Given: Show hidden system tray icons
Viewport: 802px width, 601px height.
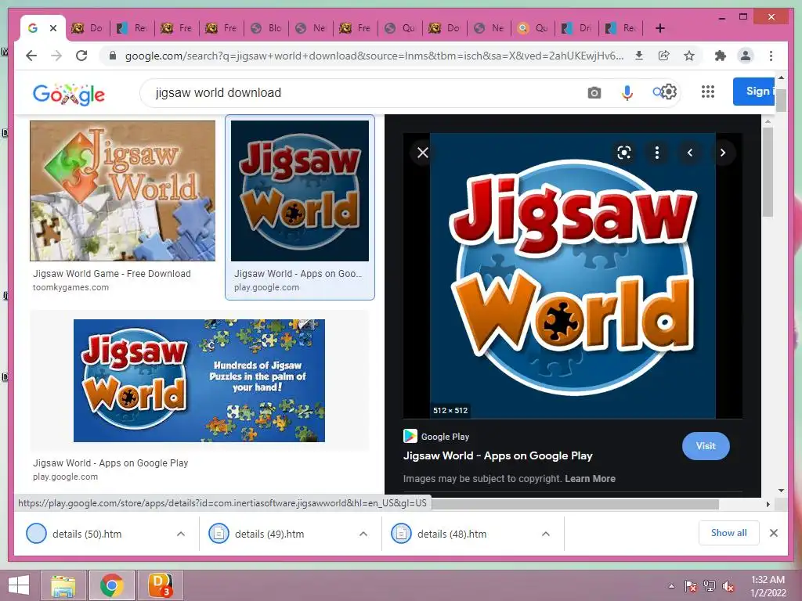Looking at the screenshot, I should [x=671, y=586].
